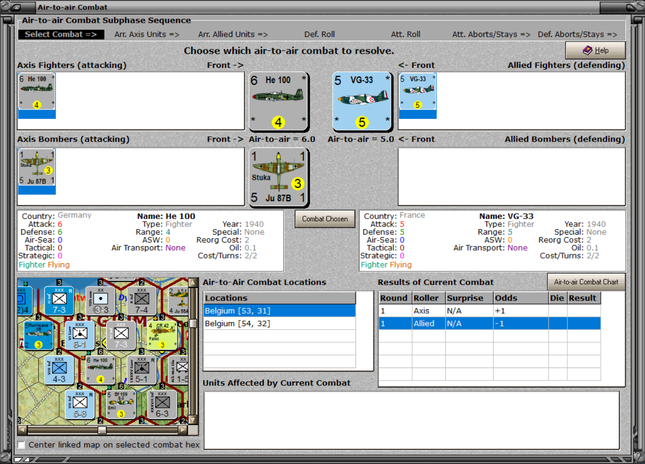This screenshot has height=464, width=645.
Task: Click the Roller column header
Action: (429, 298)
